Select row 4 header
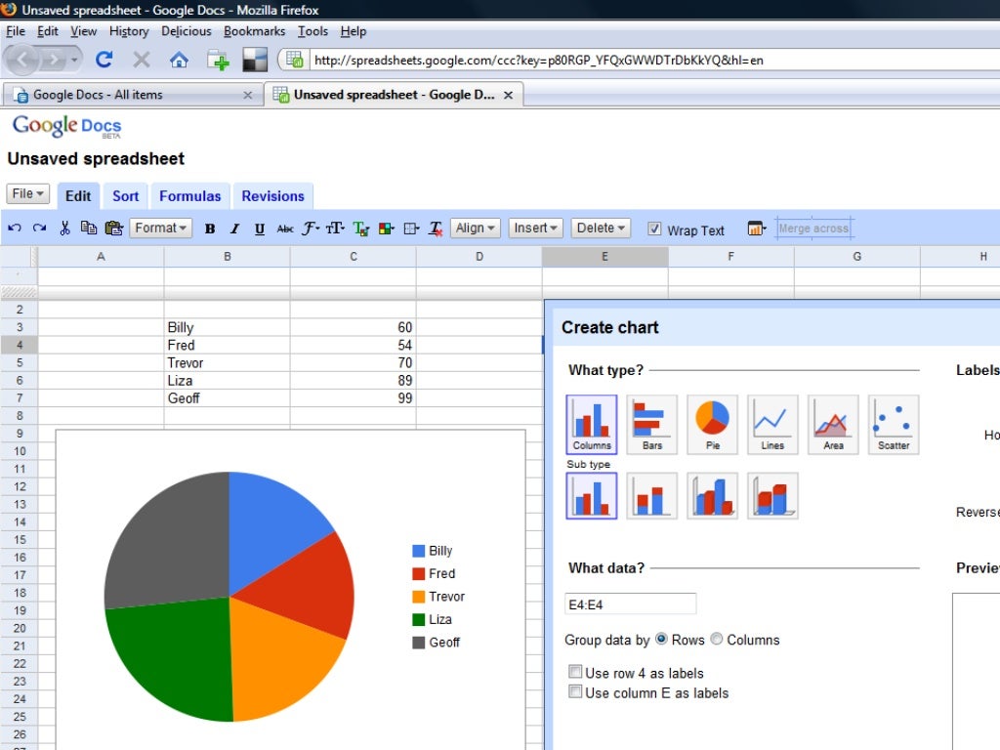Image resolution: width=1000 pixels, height=750 pixels. point(20,345)
